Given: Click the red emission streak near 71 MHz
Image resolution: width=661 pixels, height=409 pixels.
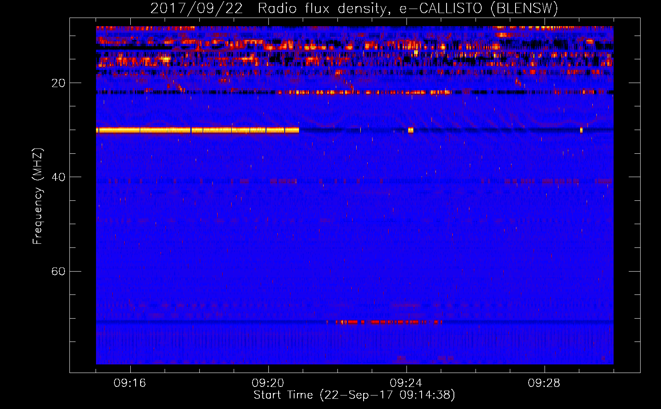Looking at the screenshot, I should click(384, 322).
